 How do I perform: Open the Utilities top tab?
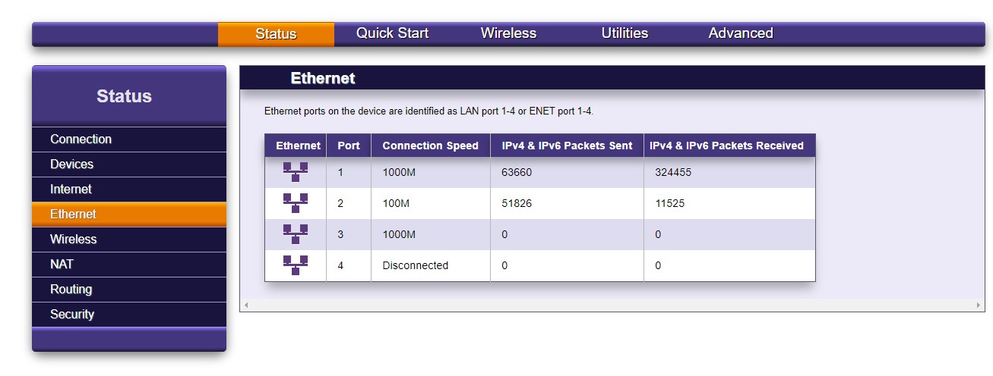click(625, 33)
